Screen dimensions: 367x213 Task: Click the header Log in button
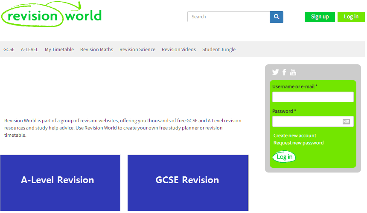point(351,17)
